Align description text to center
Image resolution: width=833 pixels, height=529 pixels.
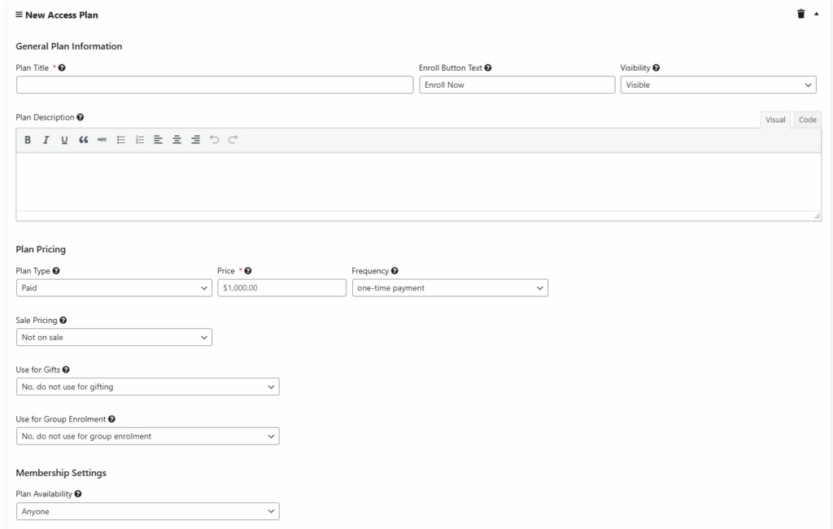click(177, 140)
